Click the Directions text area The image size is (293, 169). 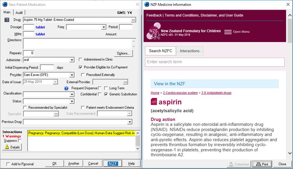tap(78, 44)
